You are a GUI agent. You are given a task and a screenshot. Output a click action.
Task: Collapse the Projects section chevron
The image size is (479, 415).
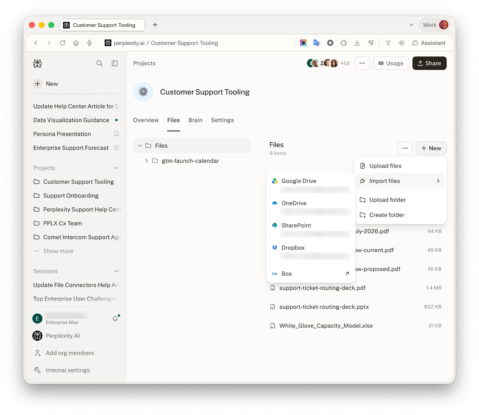pos(117,168)
